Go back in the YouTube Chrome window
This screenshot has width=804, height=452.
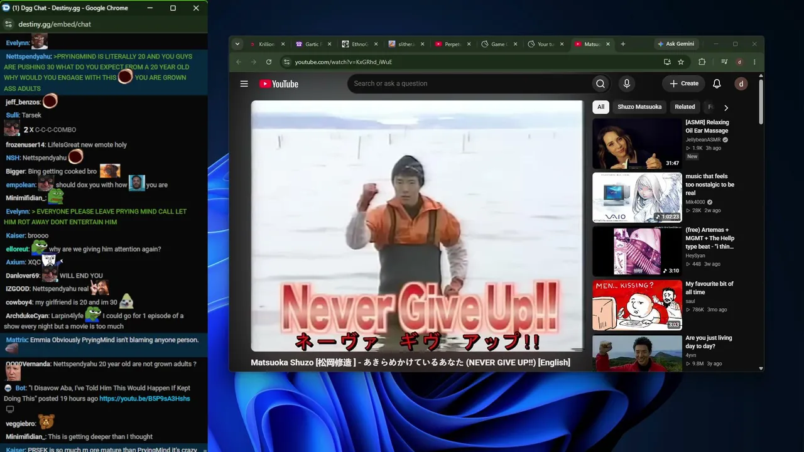(x=239, y=62)
